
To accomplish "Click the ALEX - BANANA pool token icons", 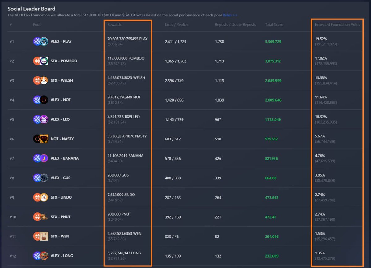I will click(41, 158).
